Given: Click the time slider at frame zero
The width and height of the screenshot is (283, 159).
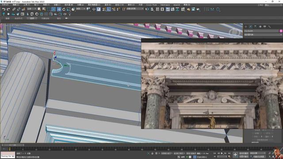Looking at the screenshot, I should pos(10,149).
